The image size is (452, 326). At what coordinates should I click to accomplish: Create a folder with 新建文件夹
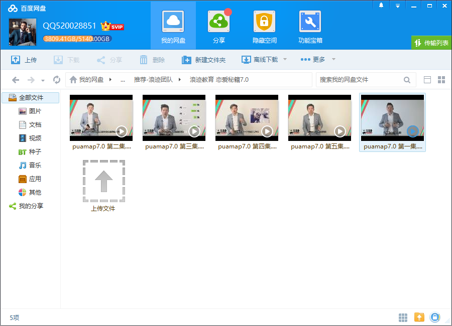tap(203, 60)
